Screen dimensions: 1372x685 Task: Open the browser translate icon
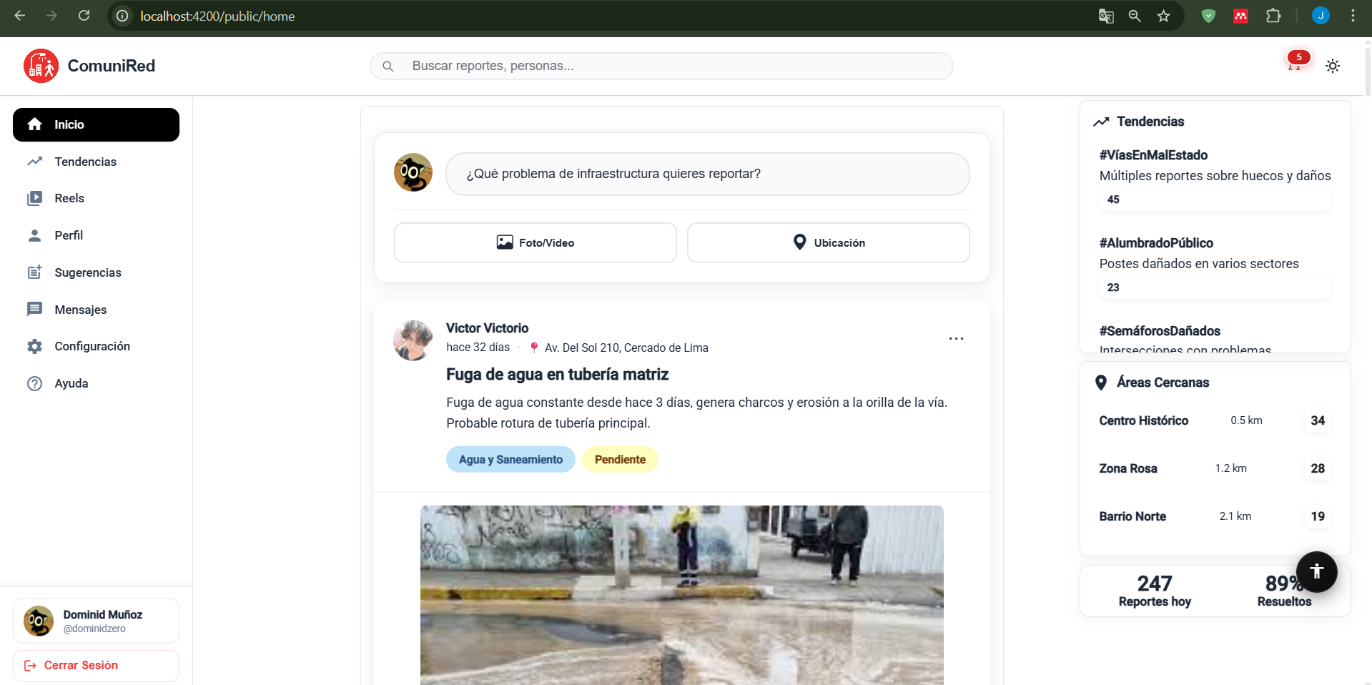[x=1106, y=16]
